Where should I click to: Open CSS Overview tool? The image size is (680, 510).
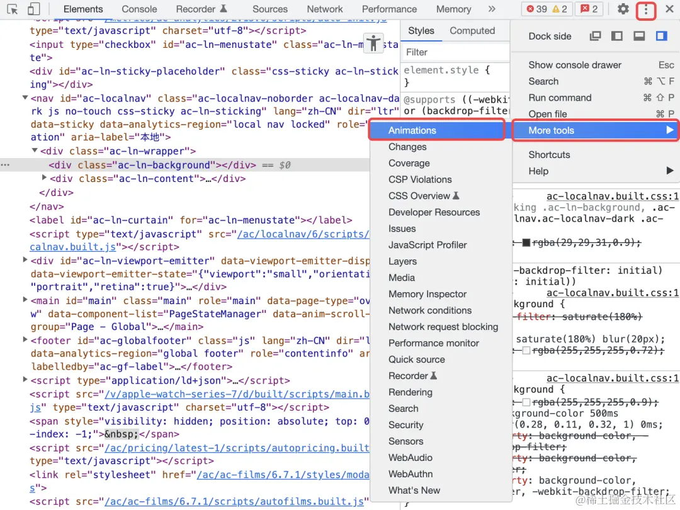pyautogui.click(x=441, y=196)
